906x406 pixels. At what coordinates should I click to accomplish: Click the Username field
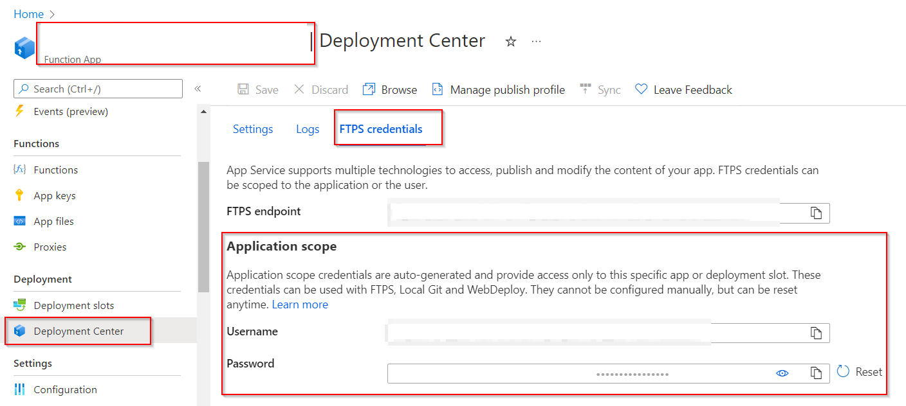[x=608, y=333]
